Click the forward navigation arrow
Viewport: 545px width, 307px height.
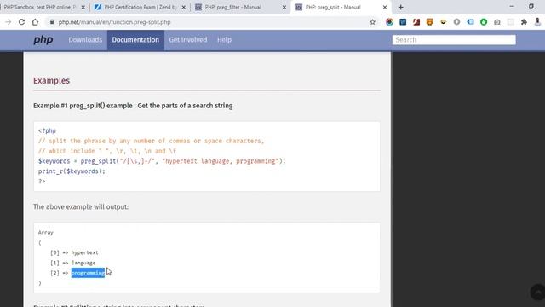[8, 22]
